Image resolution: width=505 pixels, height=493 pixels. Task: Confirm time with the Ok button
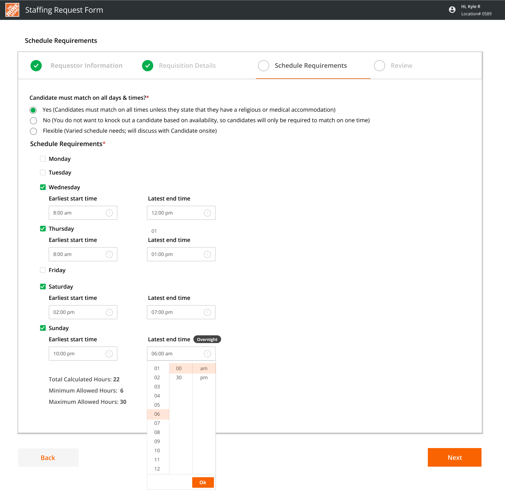click(203, 482)
